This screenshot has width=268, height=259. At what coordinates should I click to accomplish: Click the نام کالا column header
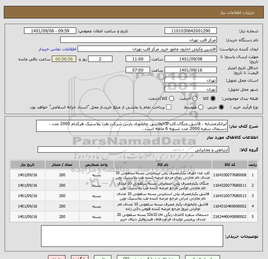[163, 164]
